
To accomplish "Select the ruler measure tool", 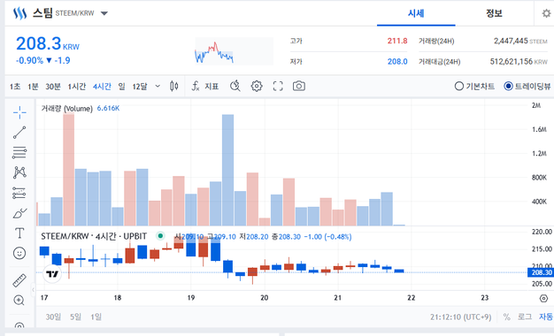I will coord(19,280).
